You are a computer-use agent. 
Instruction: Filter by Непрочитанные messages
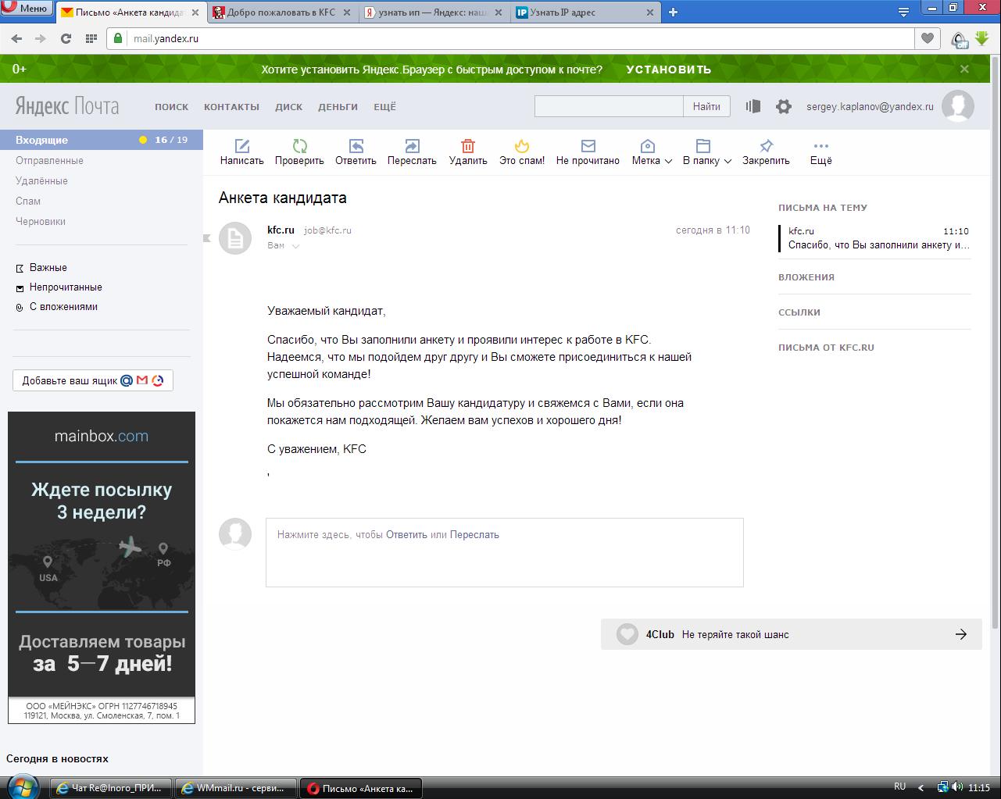click(66, 287)
